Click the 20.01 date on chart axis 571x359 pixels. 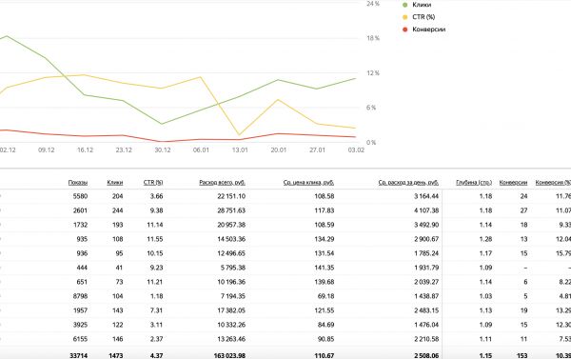279,150
